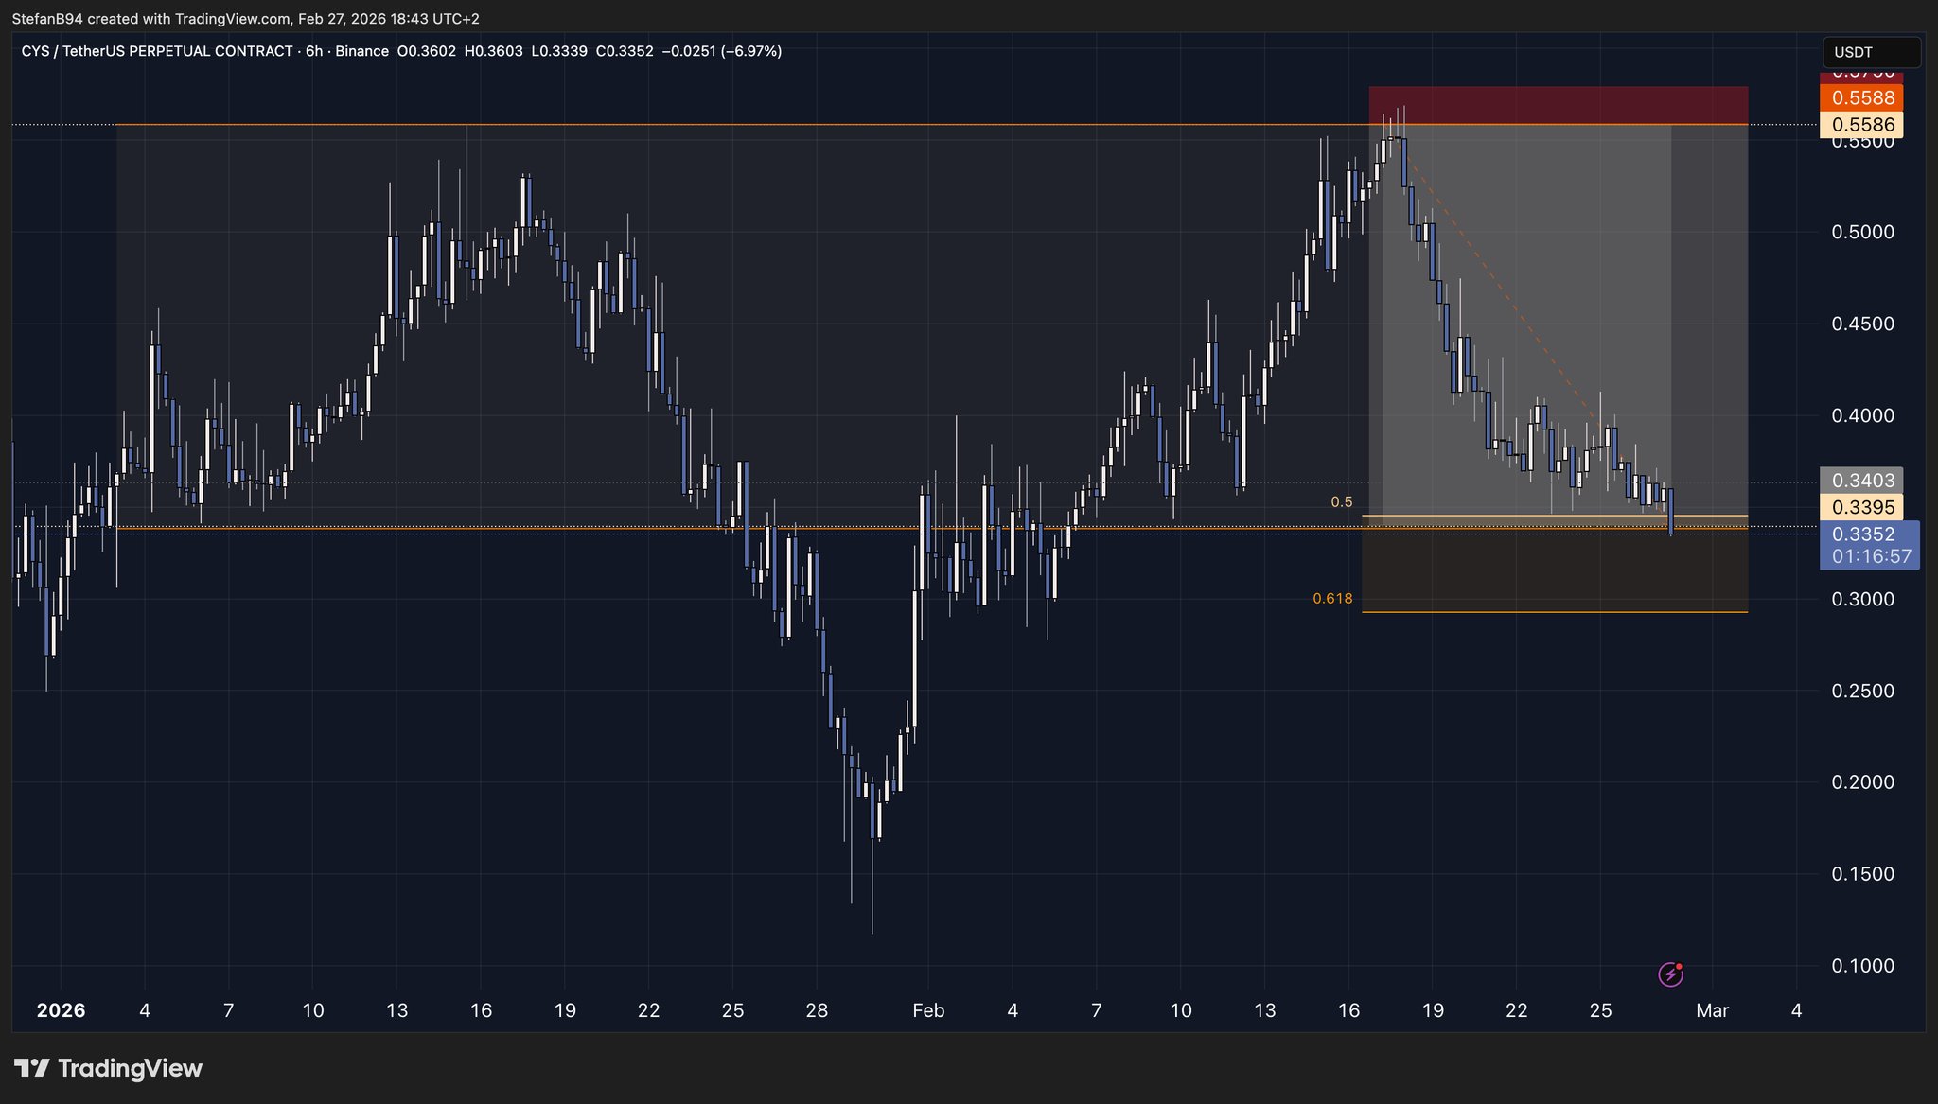The height and width of the screenshot is (1104, 1938).
Task: Click the orange 0.5588 price label
Action: pos(1862,97)
